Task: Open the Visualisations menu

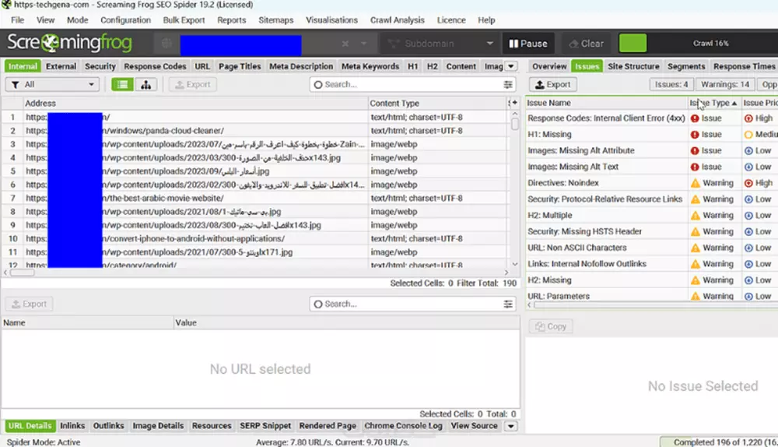Action: coord(331,20)
